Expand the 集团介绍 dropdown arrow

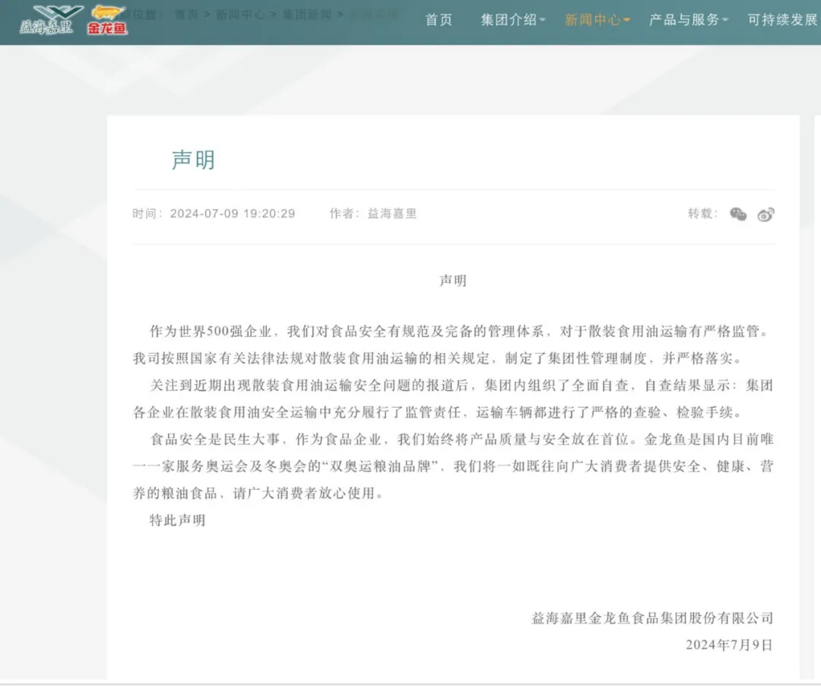(x=543, y=21)
